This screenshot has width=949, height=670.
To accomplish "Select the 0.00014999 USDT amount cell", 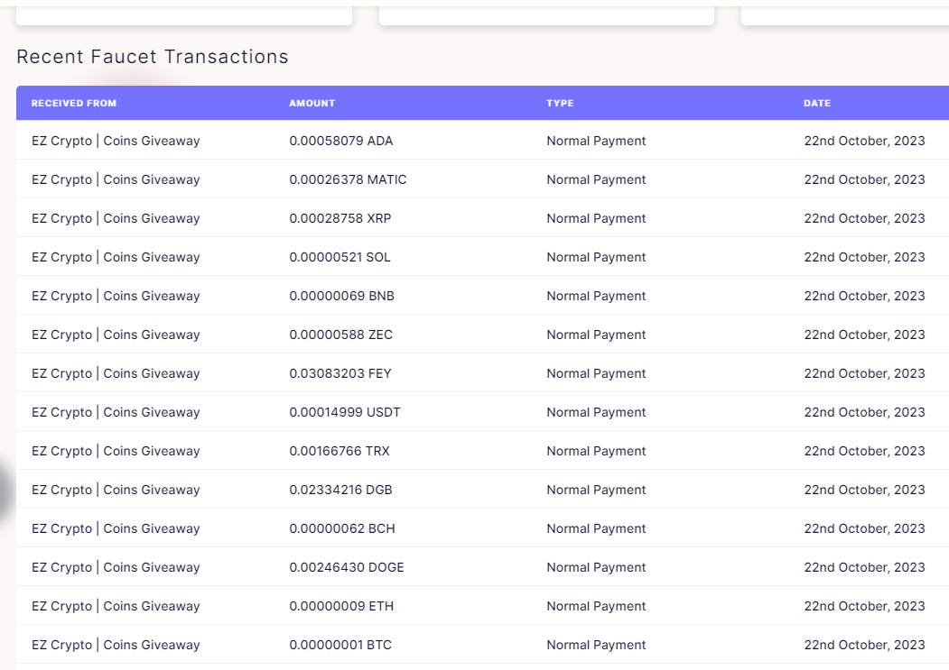I will click(x=345, y=412).
